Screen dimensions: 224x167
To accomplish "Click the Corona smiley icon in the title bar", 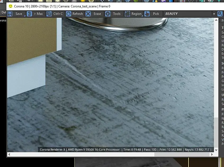I will (10, 6).
